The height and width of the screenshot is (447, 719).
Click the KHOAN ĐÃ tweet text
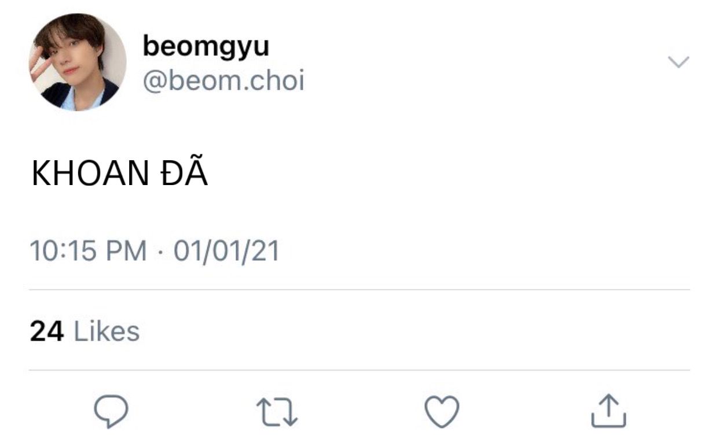[120, 173]
